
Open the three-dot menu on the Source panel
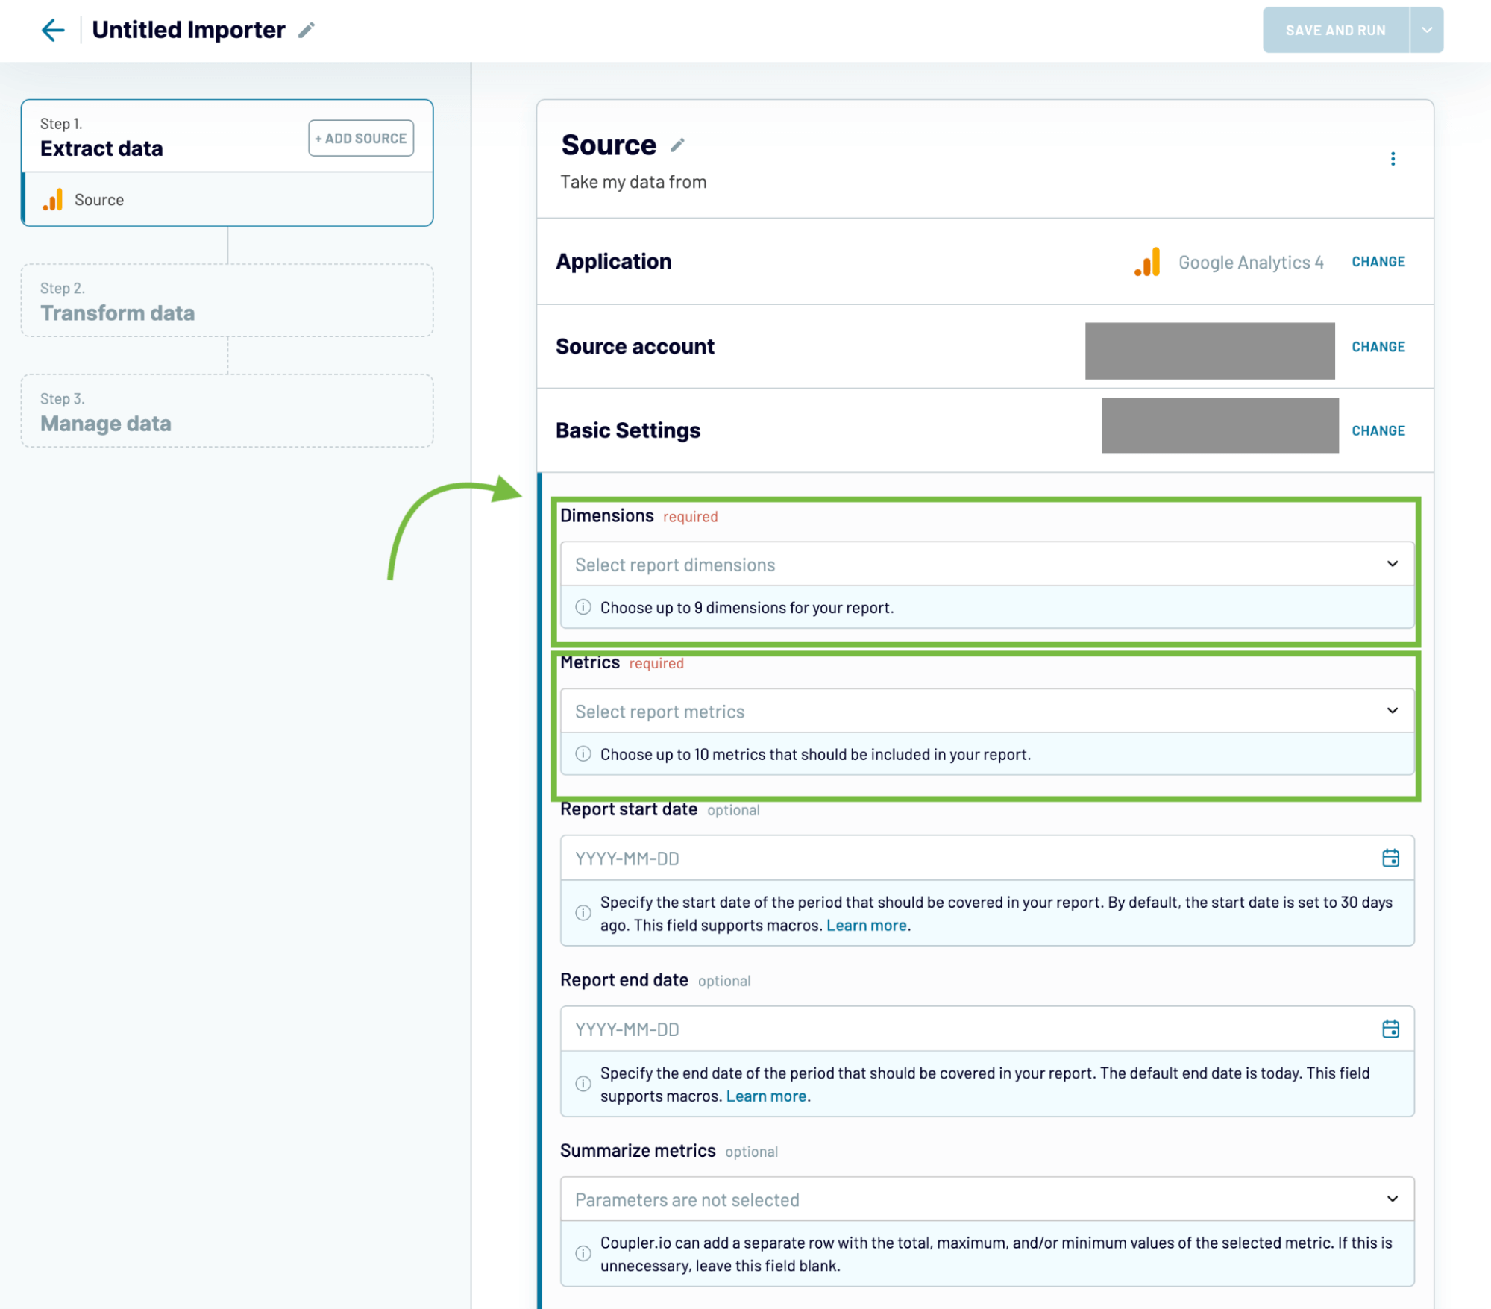pos(1393,158)
